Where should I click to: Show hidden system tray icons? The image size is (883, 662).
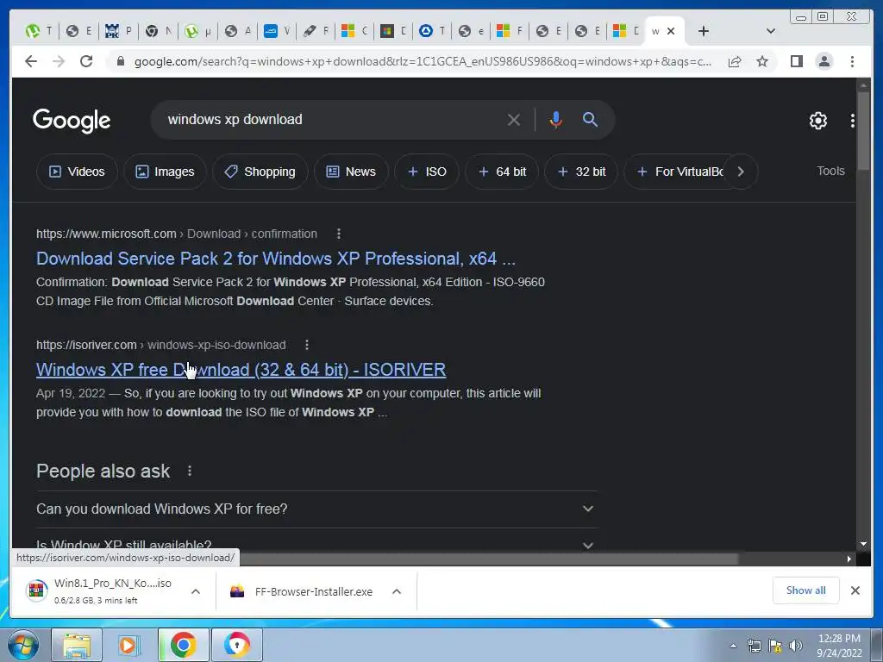pos(733,646)
